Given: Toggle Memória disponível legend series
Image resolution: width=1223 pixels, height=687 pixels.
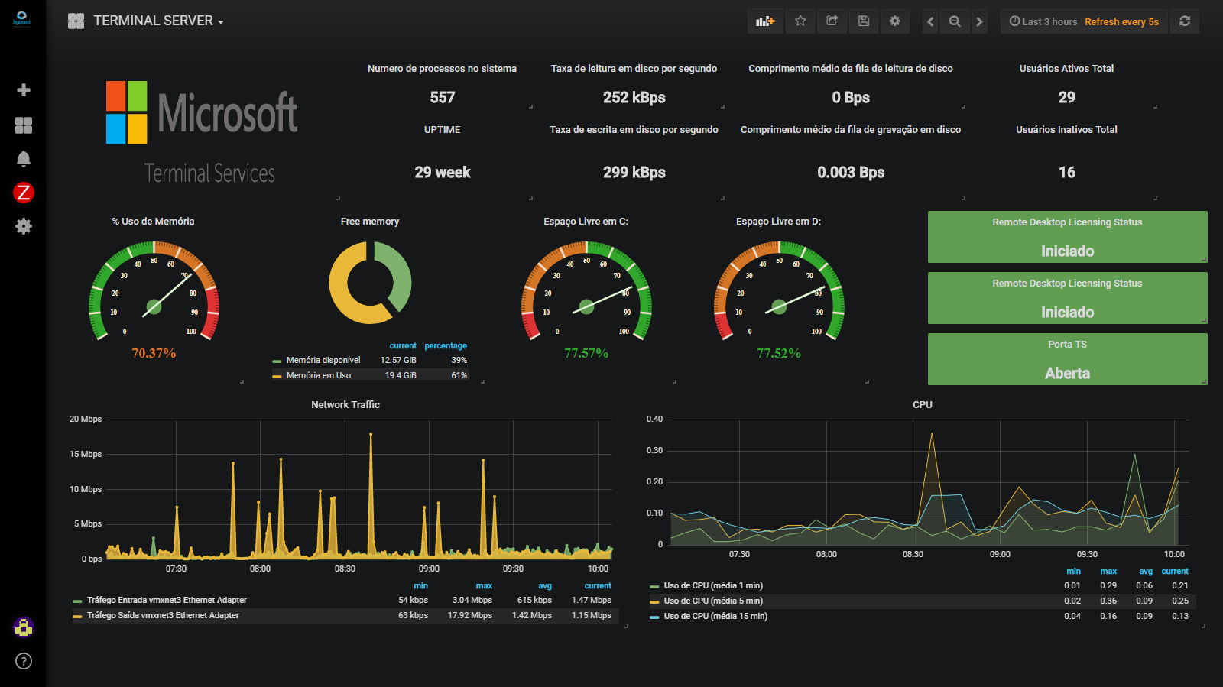Looking at the screenshot, I should pos(323,360).
